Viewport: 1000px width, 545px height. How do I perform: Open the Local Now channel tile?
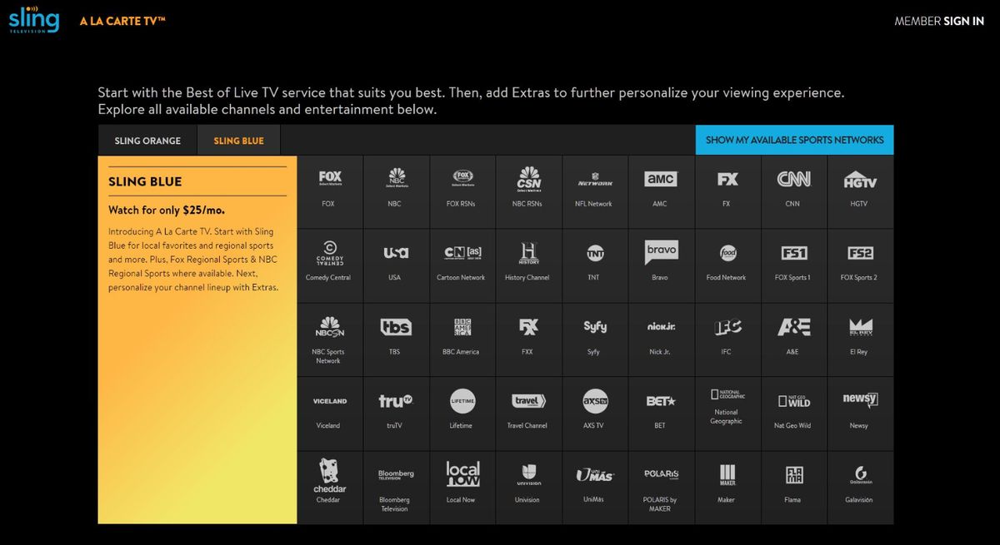[x=462, y=488]
